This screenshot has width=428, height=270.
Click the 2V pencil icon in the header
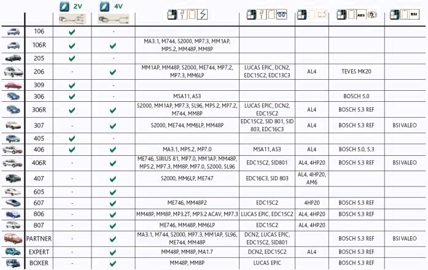tap(64, 6)
